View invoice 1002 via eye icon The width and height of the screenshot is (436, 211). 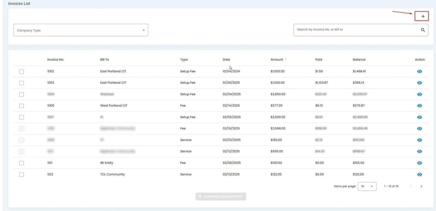(419, 72)
